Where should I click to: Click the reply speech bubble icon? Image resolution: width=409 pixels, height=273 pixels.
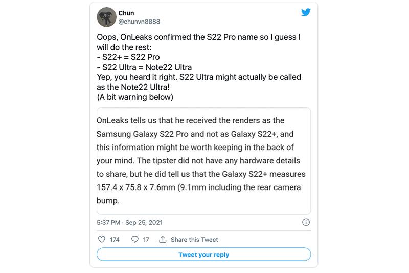[x=135, y=239]
